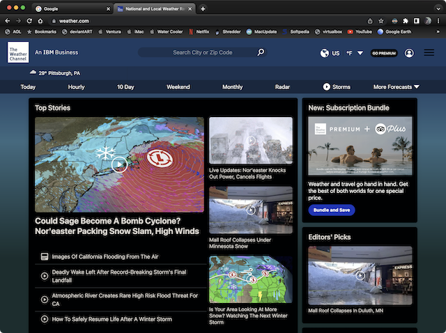The width and height of the screenshot is (446, 333).
Task: Open the Monthly forecast
Action: pos(232,87)
